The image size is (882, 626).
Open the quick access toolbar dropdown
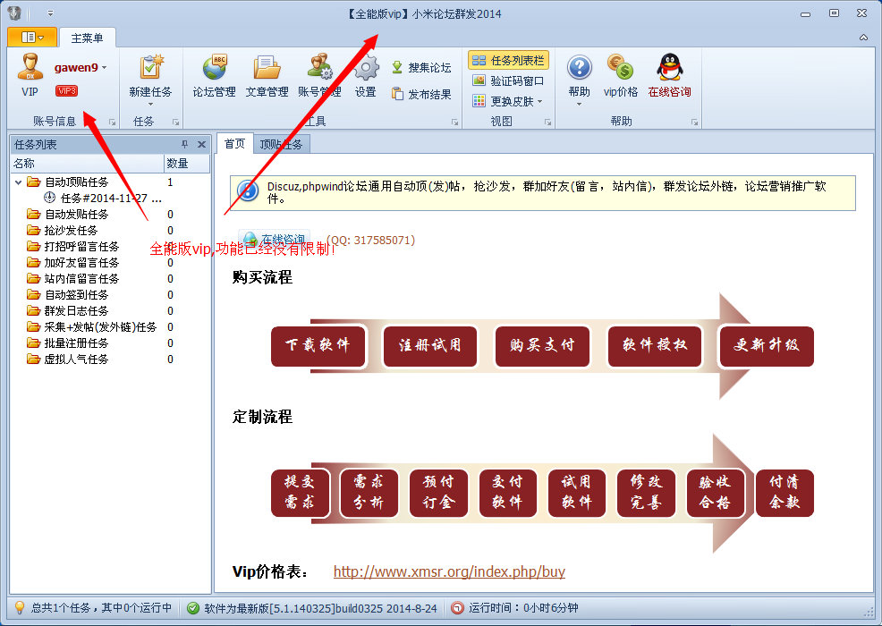tap(50, 13)
